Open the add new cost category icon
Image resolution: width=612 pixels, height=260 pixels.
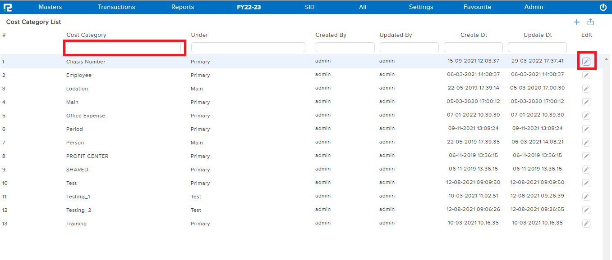[x=576, y=22]
